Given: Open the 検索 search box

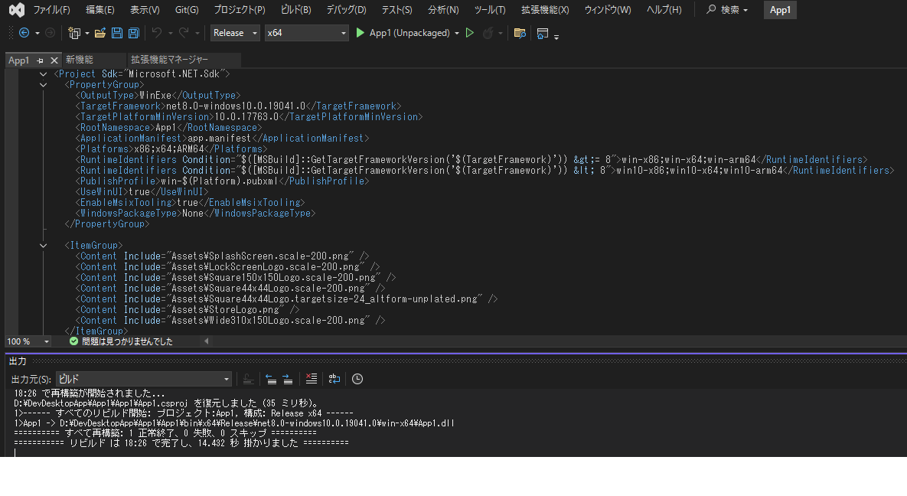Looking at the screenshot, I should point(724,10).
